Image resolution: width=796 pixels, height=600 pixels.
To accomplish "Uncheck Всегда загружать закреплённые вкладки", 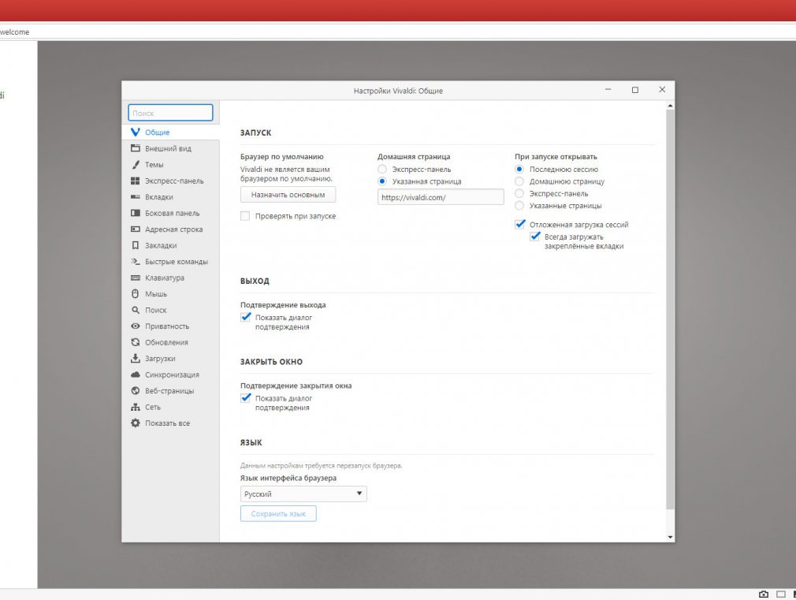I will (x=534, y=237).
